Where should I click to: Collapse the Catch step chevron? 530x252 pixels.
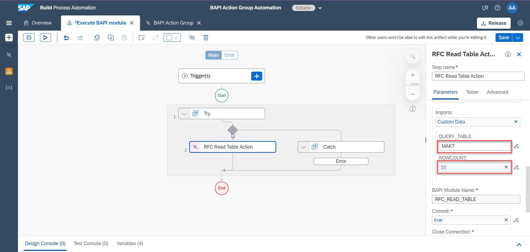pyautogui.click(x=303, y=147)
